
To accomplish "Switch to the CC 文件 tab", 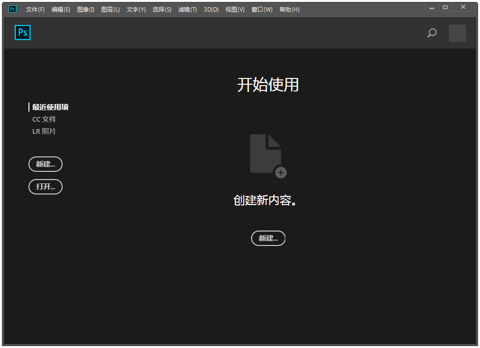I will pos(44,119).
